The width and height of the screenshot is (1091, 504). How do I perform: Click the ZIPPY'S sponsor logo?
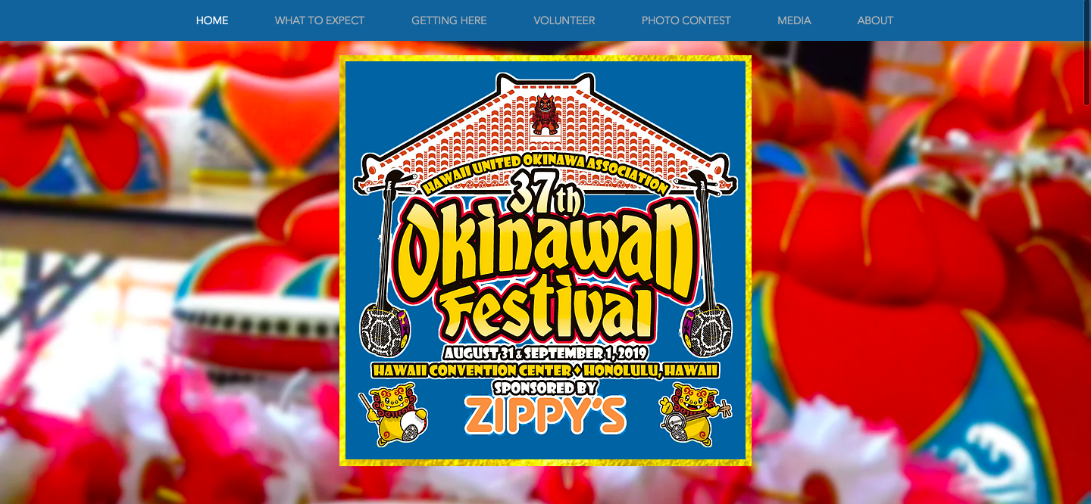click(545, 415)
